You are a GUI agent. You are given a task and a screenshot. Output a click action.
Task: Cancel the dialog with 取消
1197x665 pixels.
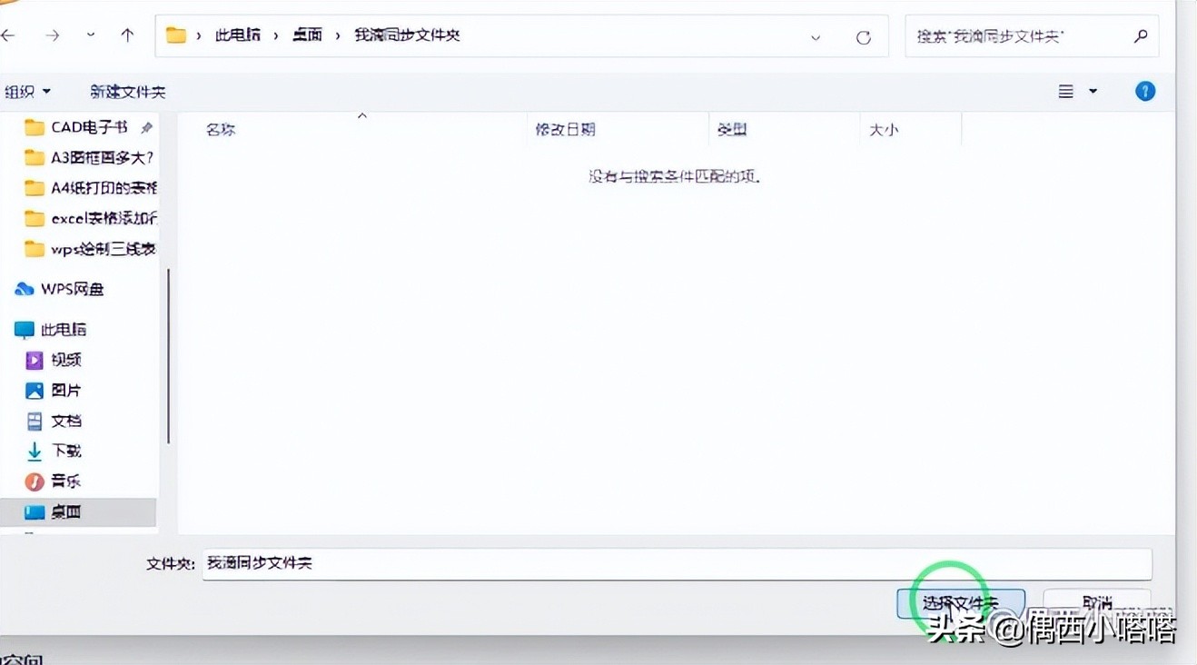click(1097, 602)
